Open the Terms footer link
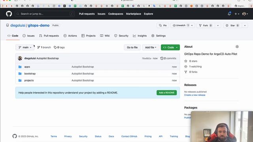 (54, 136)
